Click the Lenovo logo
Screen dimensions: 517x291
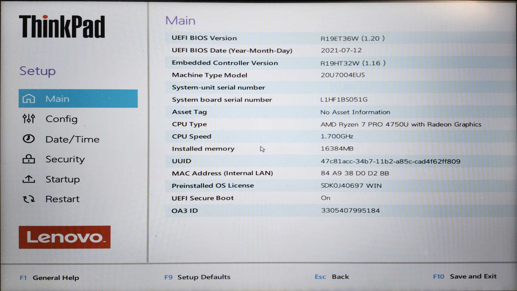point(64,236)
